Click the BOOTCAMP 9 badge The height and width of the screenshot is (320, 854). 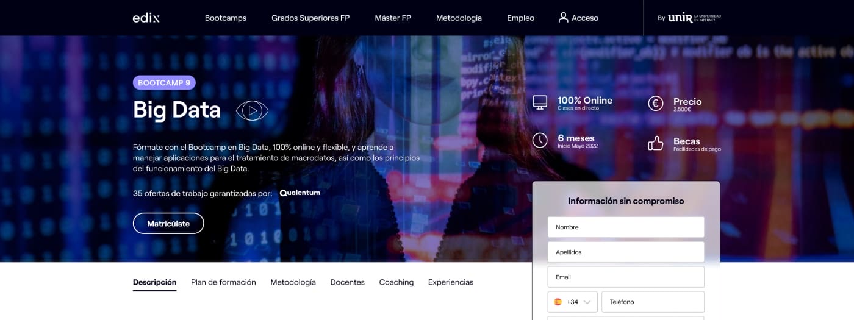(x=164, y=82)
